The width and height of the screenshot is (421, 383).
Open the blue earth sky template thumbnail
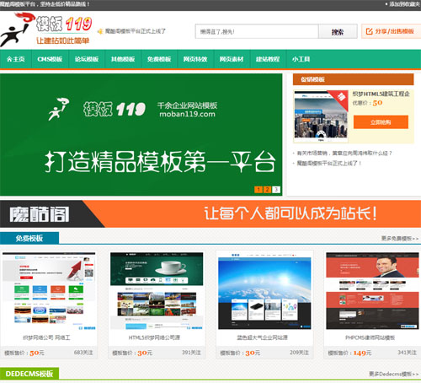264,291
